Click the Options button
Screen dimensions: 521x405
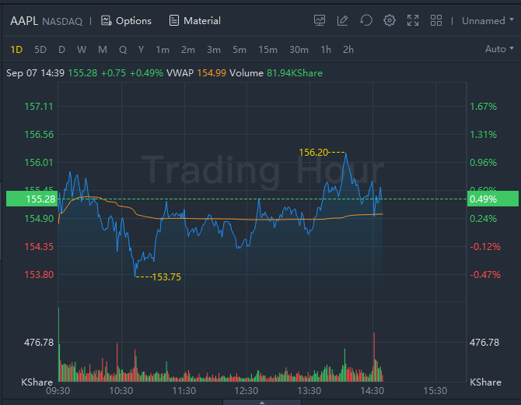coord(126,20)
